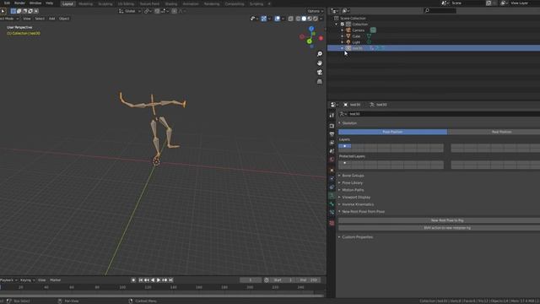
Task: Expand the Bone Groups panel
Action: tap(353, 176)
